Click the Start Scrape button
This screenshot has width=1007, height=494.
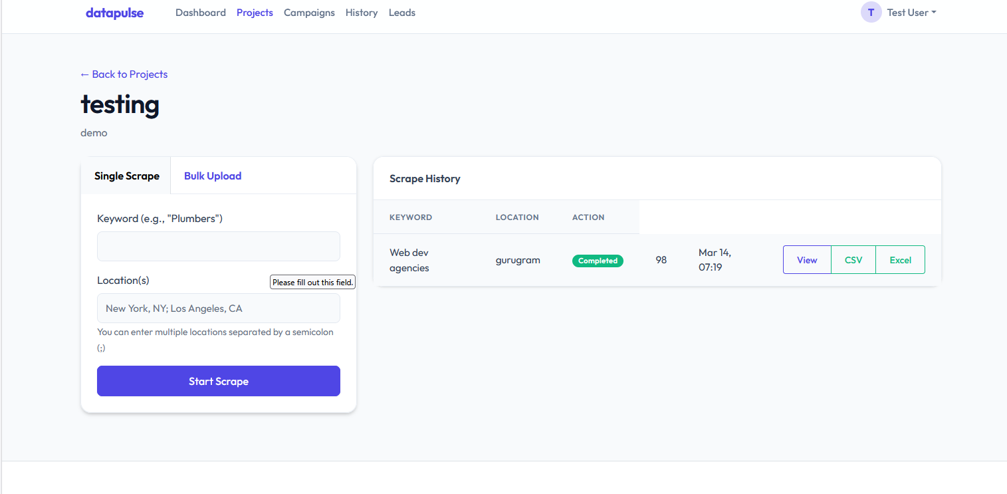point(218,380)
